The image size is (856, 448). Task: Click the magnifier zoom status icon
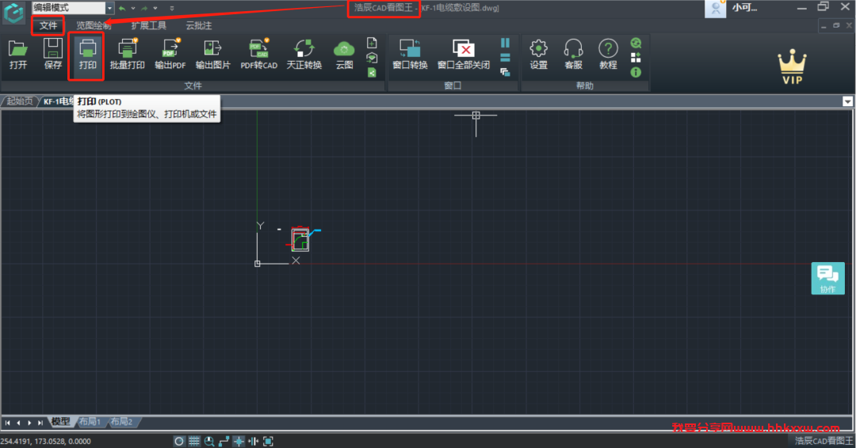click(x=209, y=441)
